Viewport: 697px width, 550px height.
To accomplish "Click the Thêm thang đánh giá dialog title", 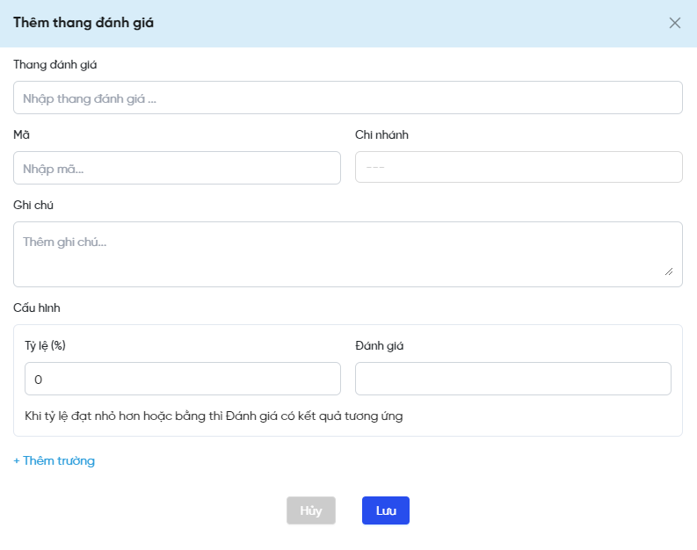I will [x=83, y=23].
